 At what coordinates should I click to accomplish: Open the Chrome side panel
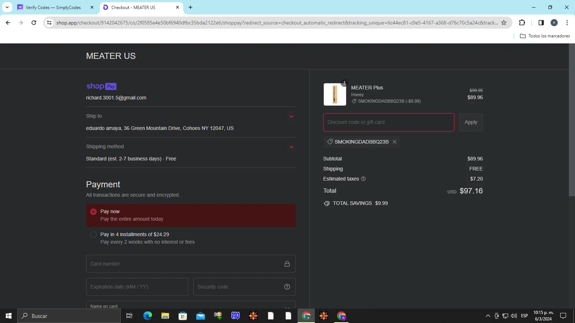(541, 23)
